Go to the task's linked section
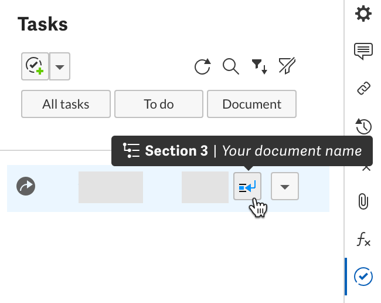This screenshot has width=381, height=303. (247, 186)
